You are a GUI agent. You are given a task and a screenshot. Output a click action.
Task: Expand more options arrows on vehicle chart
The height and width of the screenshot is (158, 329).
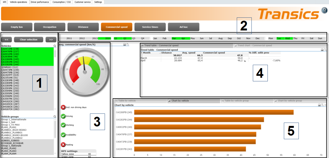coord(325,105)
